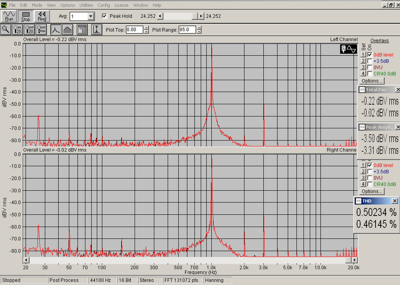The height and width of the screenshot is (285, 400).
Task: Decrease the Plot Top value with down arrow
Action: pos(146,32)
